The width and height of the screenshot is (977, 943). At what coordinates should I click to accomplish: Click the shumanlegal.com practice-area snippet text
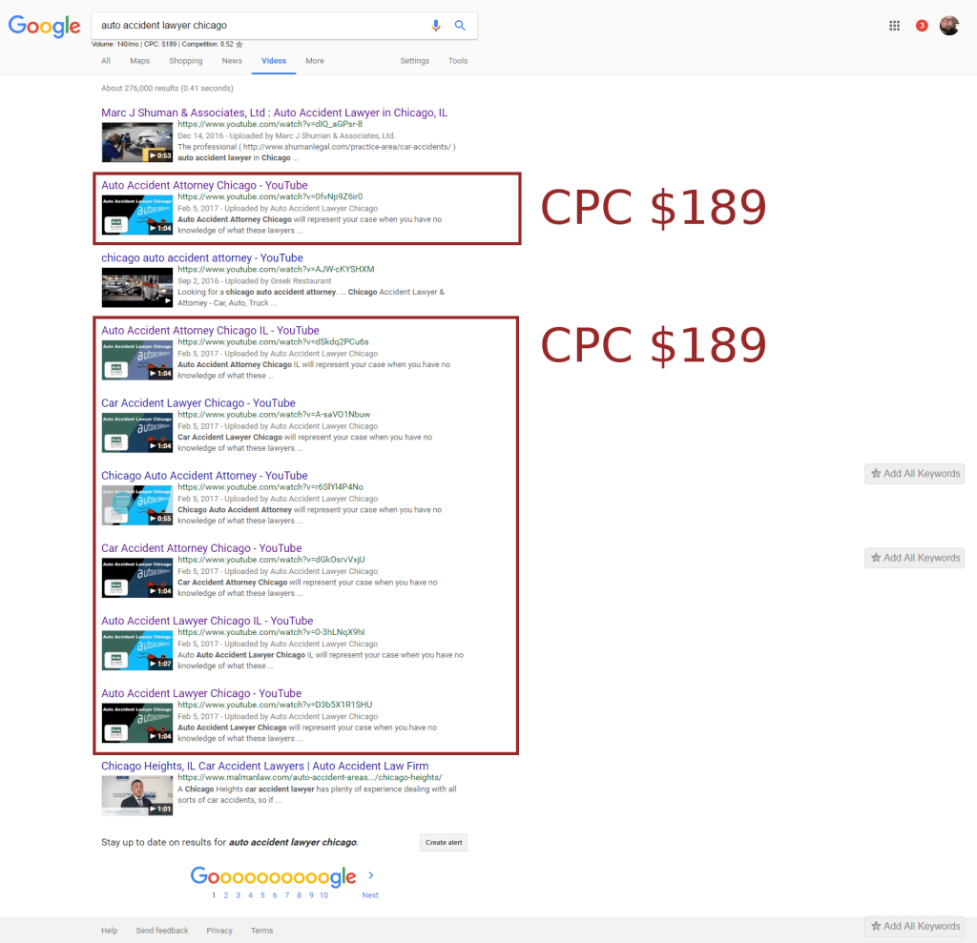tap(317, 147)
